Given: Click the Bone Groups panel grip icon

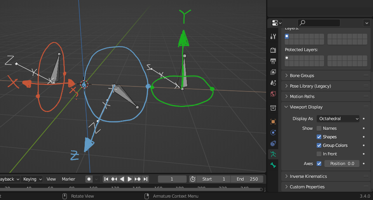Looking at the screenshot, I should 366,76.
